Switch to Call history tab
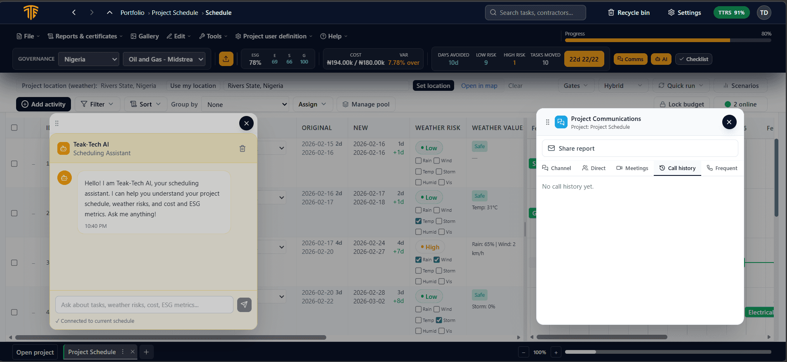 tap(677, 168)
